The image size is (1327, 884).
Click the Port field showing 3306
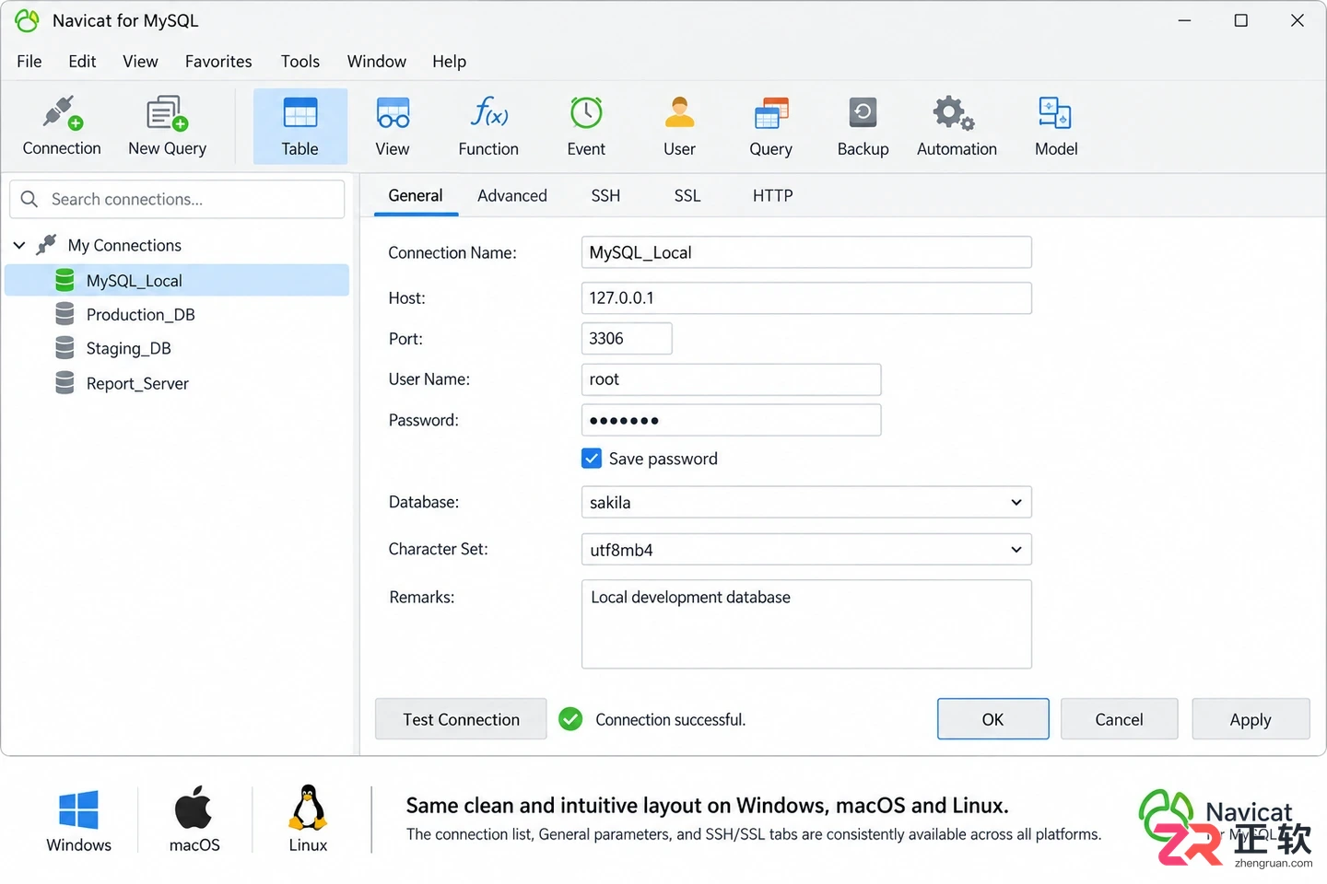pyautogui.click(x=627, y=339)
